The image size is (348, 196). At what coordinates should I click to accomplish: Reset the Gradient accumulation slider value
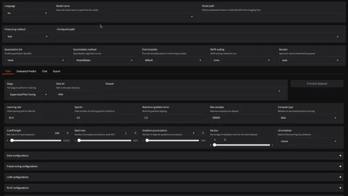(204, 133)
